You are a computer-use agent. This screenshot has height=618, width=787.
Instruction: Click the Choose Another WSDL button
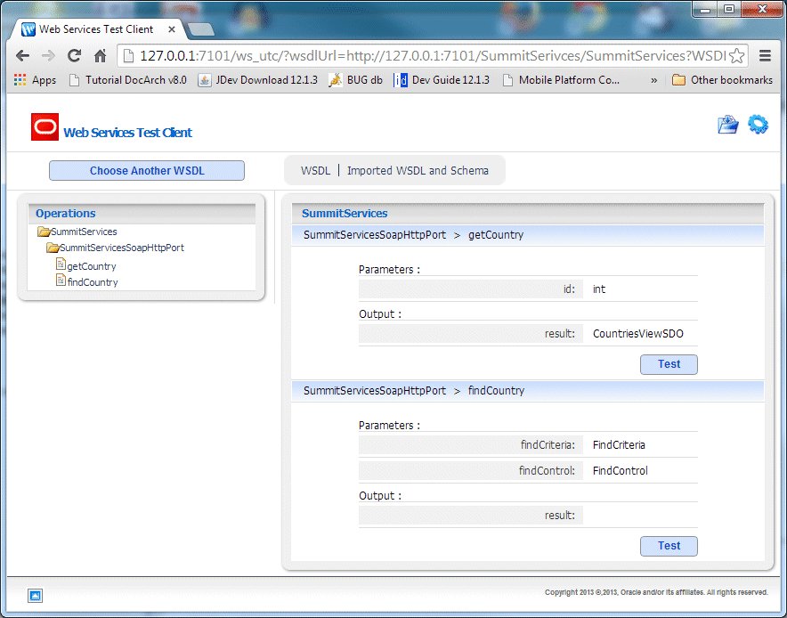coord(147,171)
